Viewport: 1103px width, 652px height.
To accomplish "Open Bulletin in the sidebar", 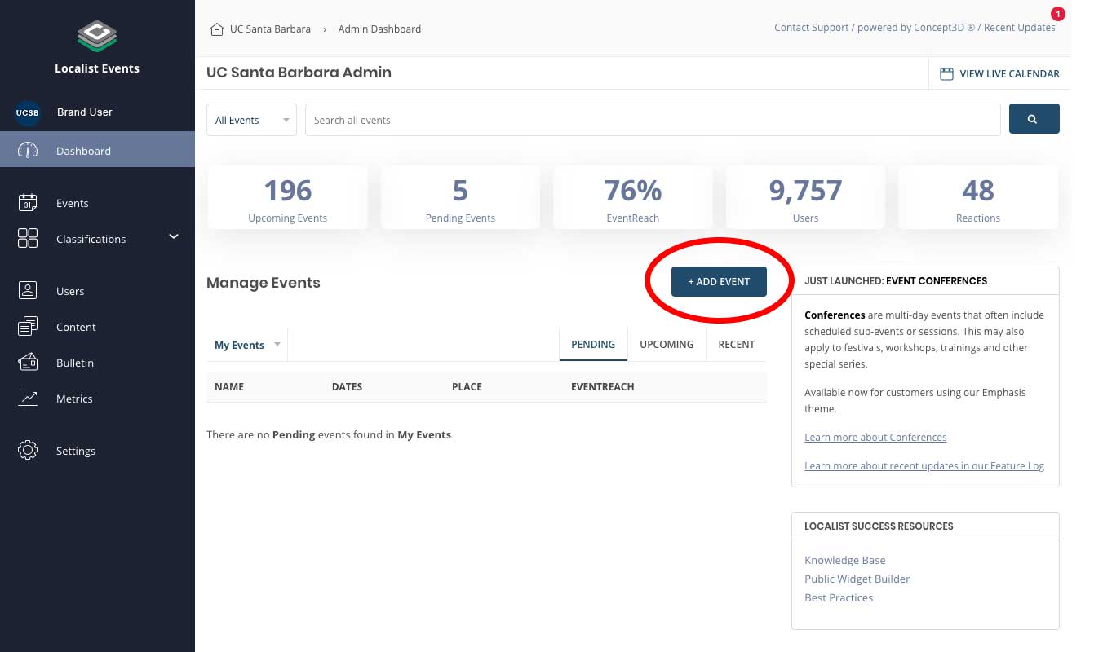I will [97, 363].
